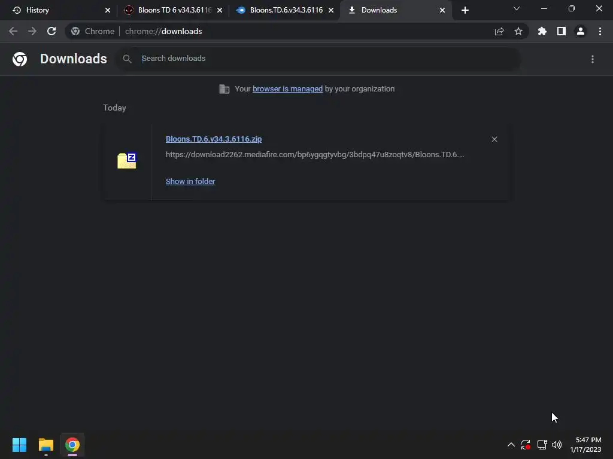
Task: Click the organization building icon
Action: click(x=224, y=89)
